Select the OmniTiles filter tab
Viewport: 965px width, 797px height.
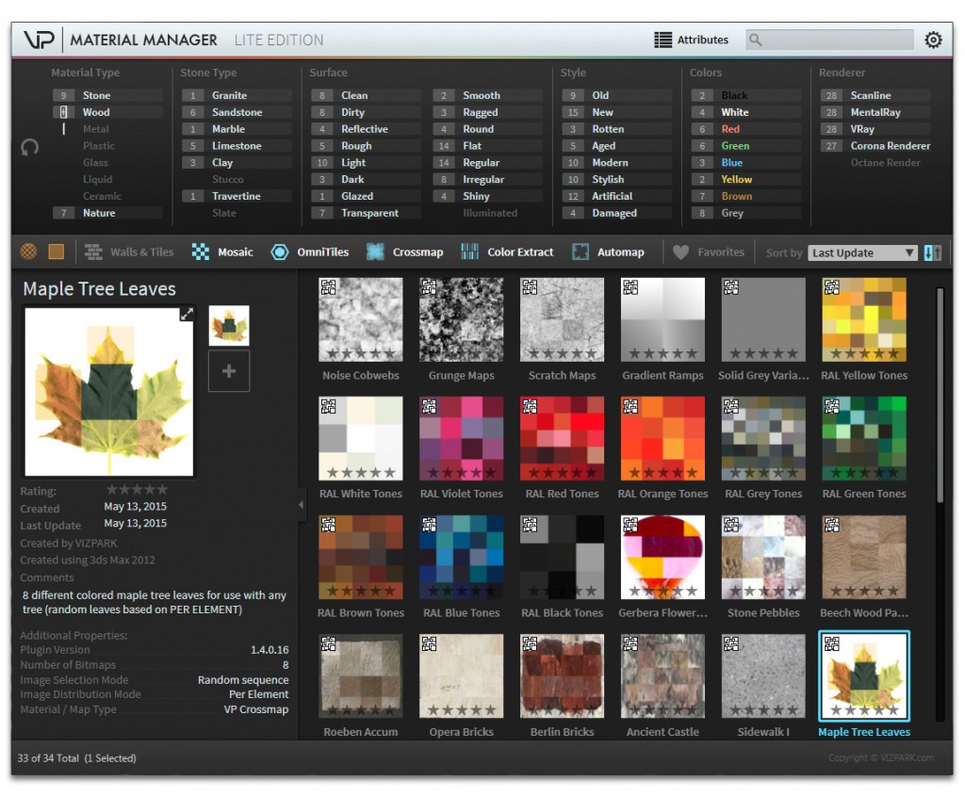click(310, 252)
